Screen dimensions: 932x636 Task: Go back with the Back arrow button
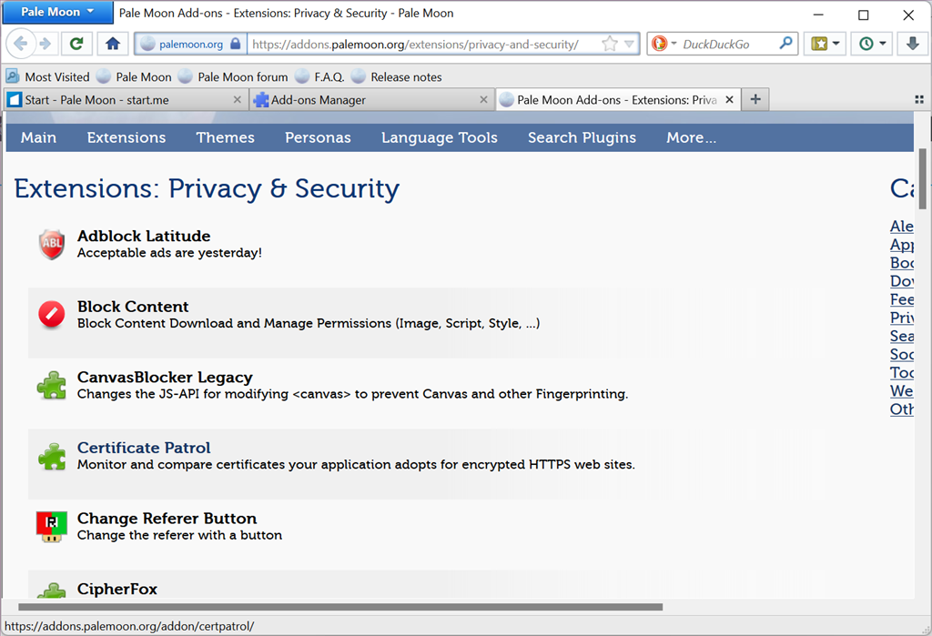pyautogui.click(x=20, y=44)
